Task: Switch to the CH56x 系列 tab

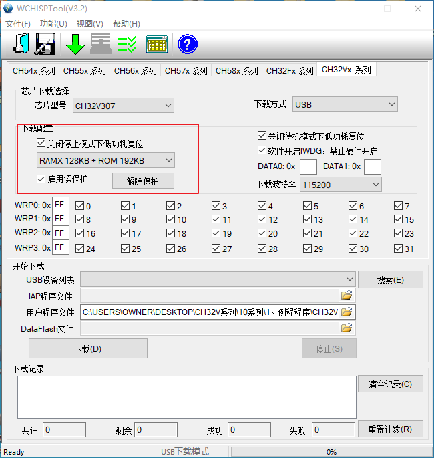Action: (x=136, y=71)
